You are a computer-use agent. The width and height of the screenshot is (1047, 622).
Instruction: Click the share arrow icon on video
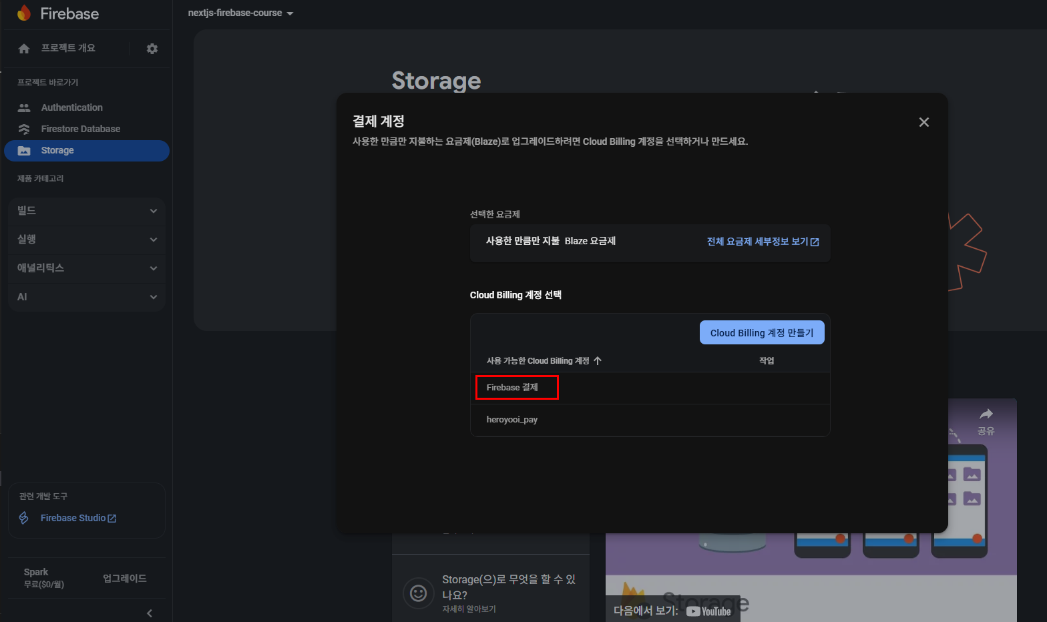[x=986, y=414]
